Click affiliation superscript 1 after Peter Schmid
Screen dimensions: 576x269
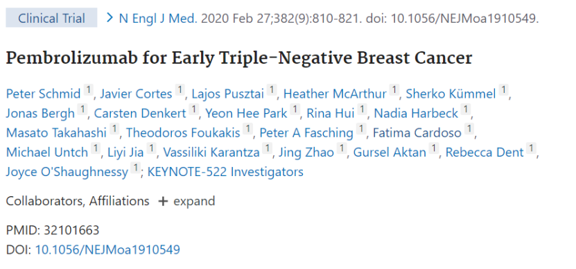click(x=88, y=89)
